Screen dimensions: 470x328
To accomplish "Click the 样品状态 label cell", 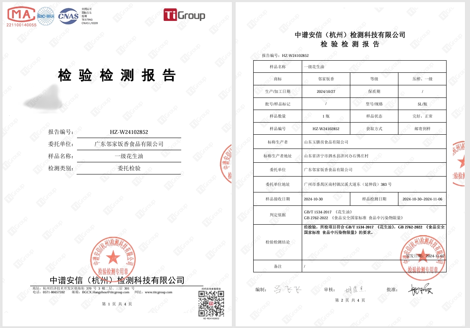I will pos(374,116).
